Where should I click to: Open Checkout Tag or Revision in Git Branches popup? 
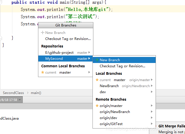coord(66,39)
